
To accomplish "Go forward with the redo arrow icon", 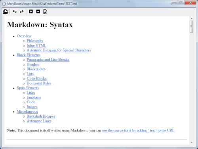I will (x=22, y=12).
